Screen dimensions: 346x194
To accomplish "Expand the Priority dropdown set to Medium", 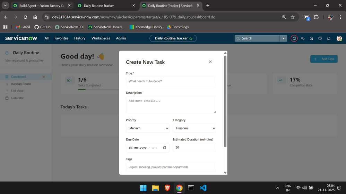I will (x=148, y=128).
